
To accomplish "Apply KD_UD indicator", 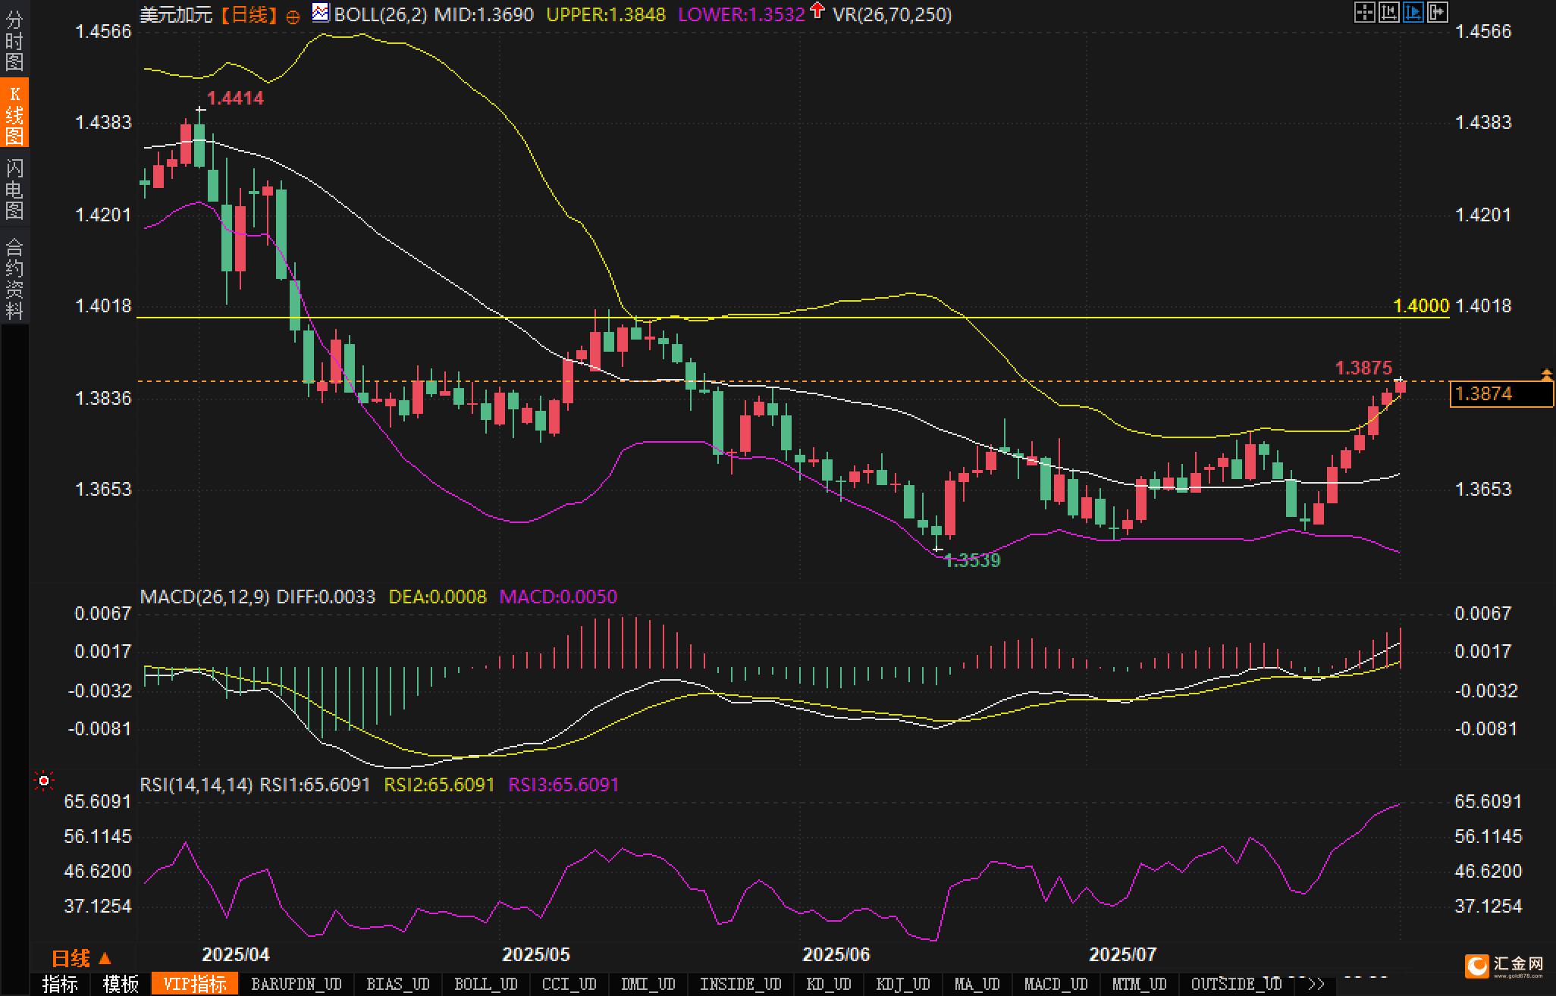I will click(x=830, y=984).
